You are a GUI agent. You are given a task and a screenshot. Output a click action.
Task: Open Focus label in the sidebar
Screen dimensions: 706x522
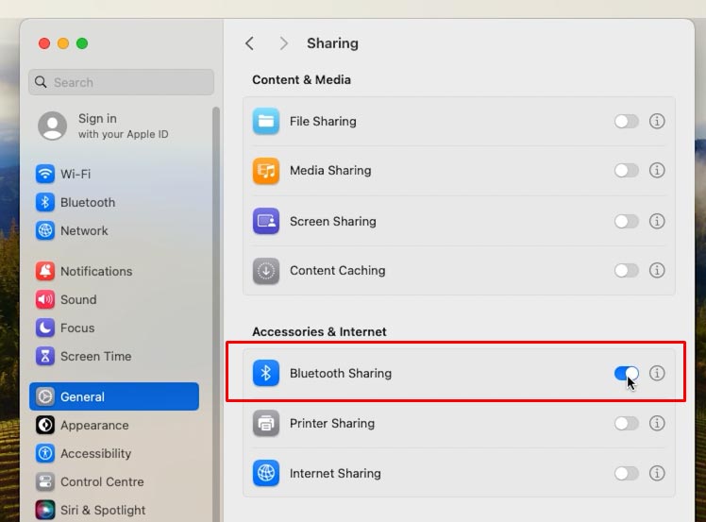pos(77,328)
